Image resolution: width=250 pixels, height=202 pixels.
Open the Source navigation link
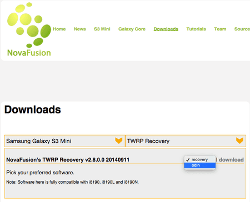242,29
